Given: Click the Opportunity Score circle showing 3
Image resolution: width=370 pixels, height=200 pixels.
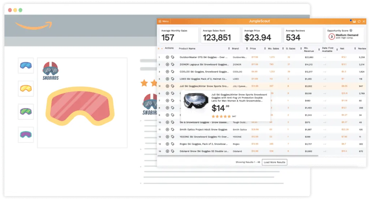Looking at the screenshot, I should tap(332, 37).
